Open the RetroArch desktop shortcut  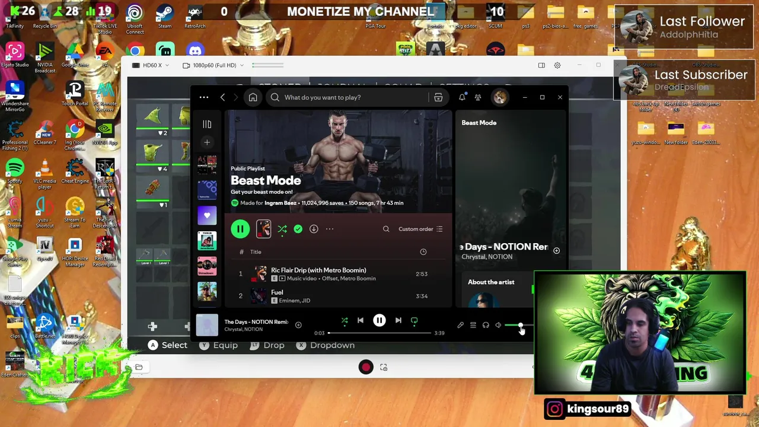194,17
